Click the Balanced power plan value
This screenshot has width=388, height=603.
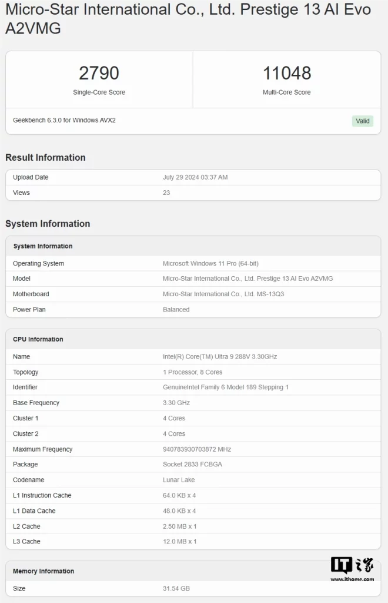[x=176, y=309]
